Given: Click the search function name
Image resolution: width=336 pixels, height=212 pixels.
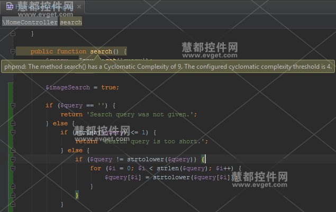Looking at the screenshot, I should coord(101,51).
